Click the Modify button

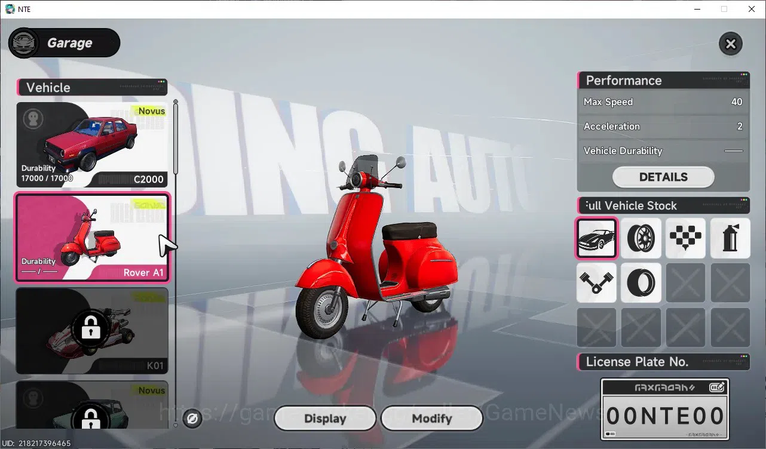(x=431, y=419)
